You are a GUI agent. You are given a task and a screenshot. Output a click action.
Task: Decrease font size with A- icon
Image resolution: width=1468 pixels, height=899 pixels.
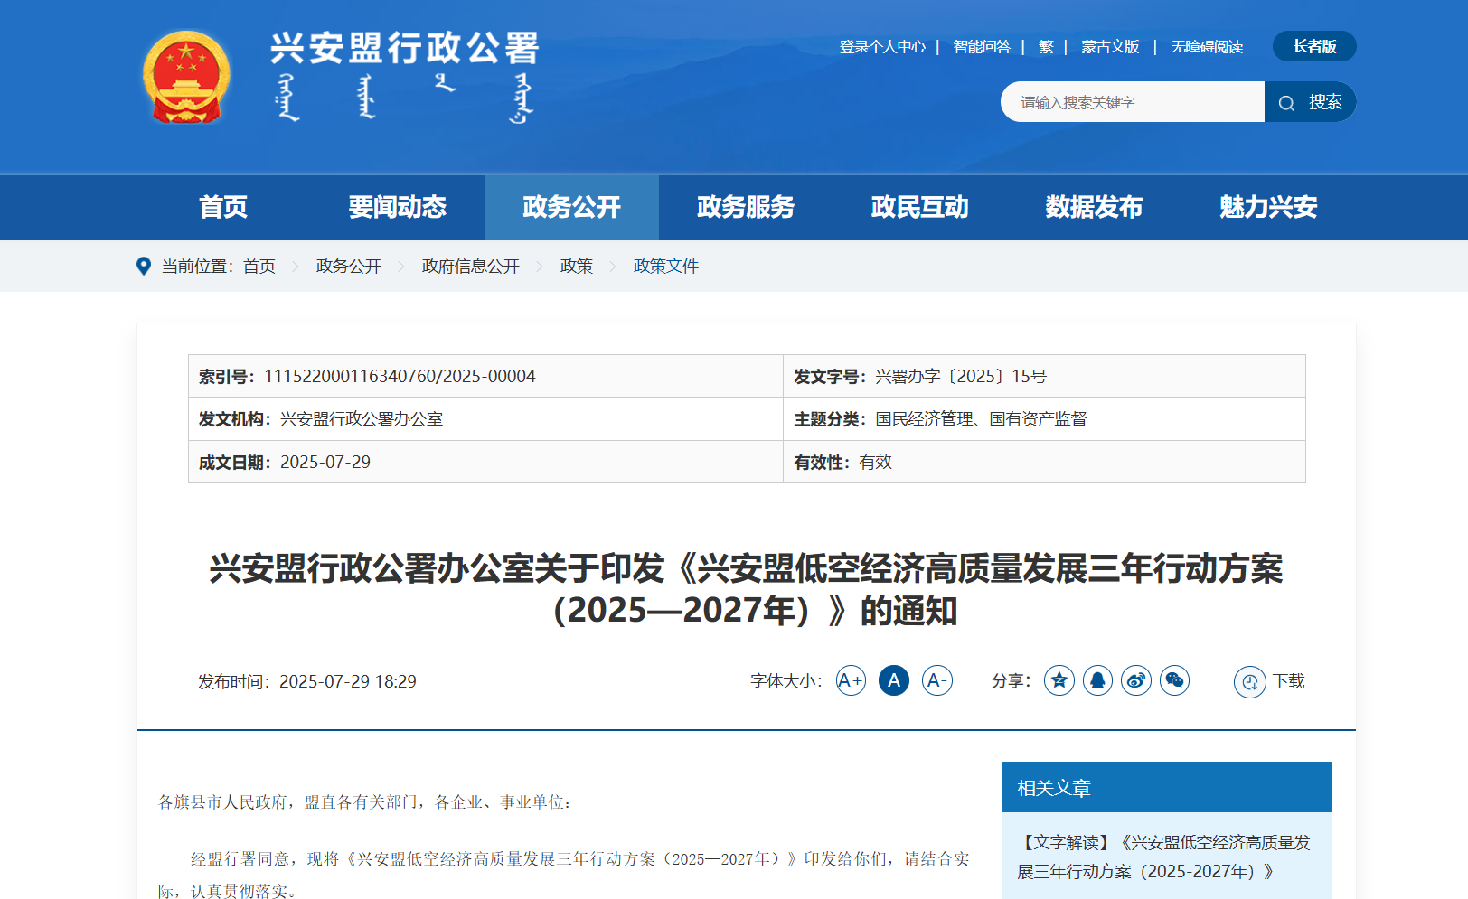tap(936, 680)
